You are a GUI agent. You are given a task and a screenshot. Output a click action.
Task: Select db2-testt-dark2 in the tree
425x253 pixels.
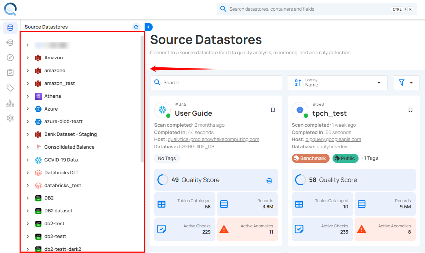coord(63,249)
